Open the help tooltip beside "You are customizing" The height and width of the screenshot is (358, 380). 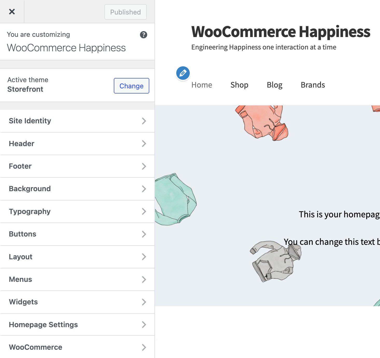[144, 35]
